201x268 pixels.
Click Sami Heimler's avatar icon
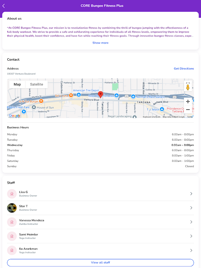(x=12, y=236)
